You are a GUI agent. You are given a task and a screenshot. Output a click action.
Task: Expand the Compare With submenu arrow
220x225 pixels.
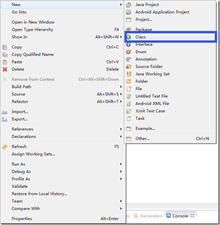pos(121,208)
